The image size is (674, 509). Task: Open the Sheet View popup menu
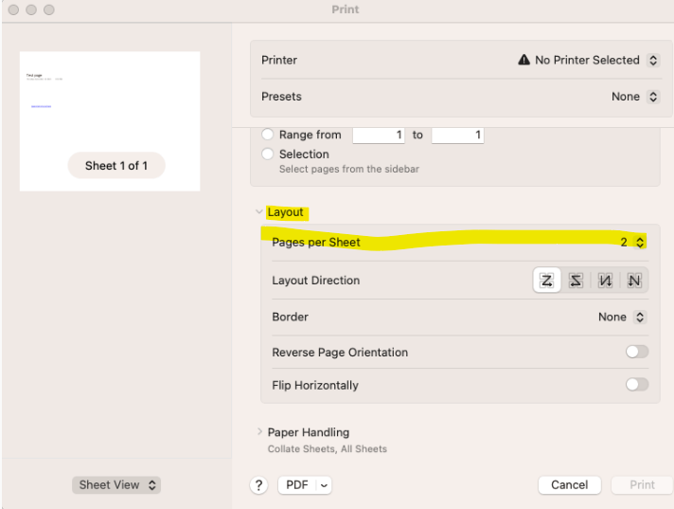116,485
